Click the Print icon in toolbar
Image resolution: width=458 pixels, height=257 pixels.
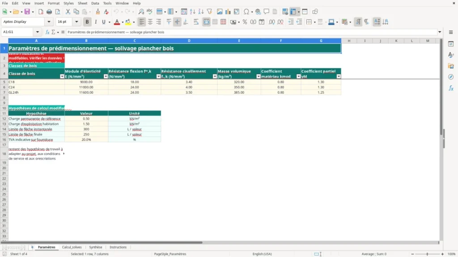pos(49,12)
